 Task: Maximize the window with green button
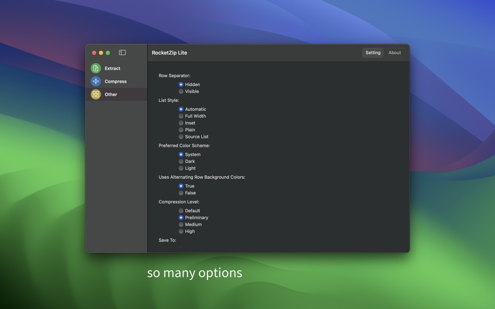(108, 53)
